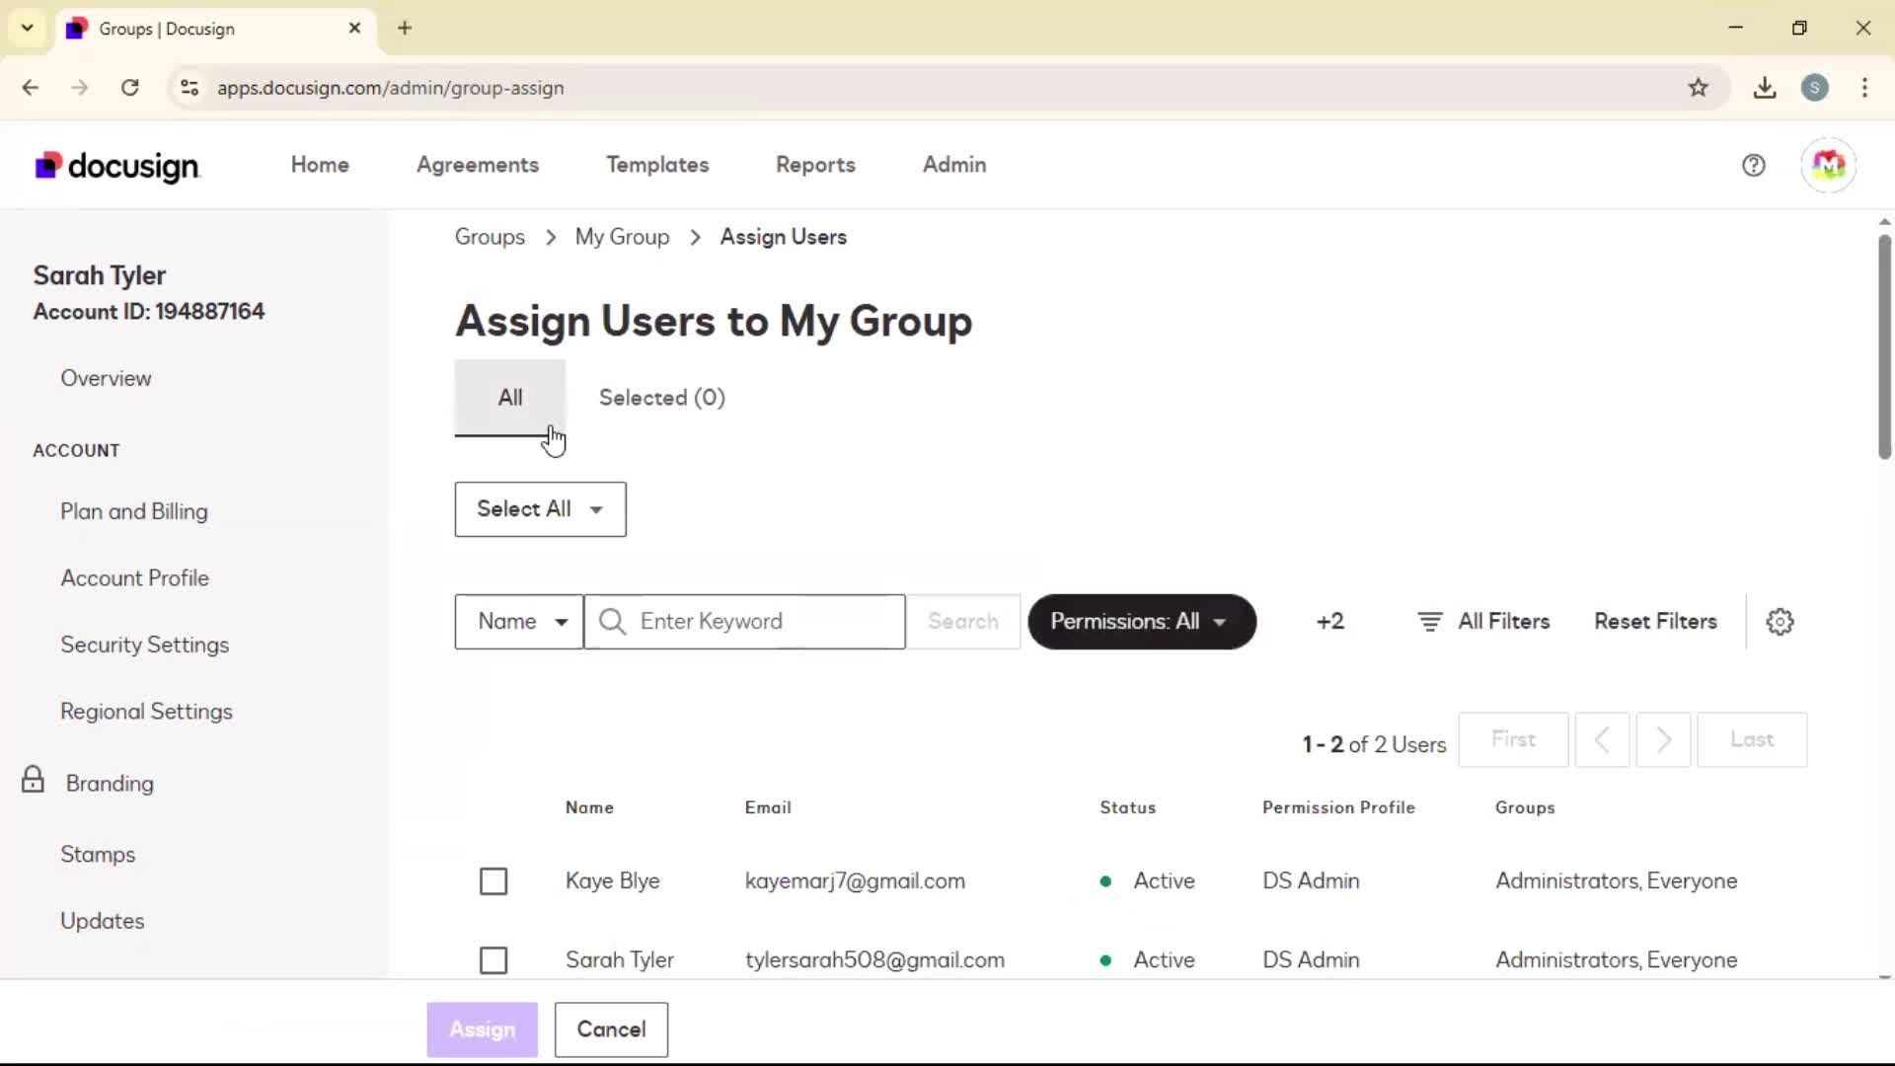Click the page vertical scrollbar thumb
The width and height of the screenshot is (1895, 1066).
point(1884,345)
